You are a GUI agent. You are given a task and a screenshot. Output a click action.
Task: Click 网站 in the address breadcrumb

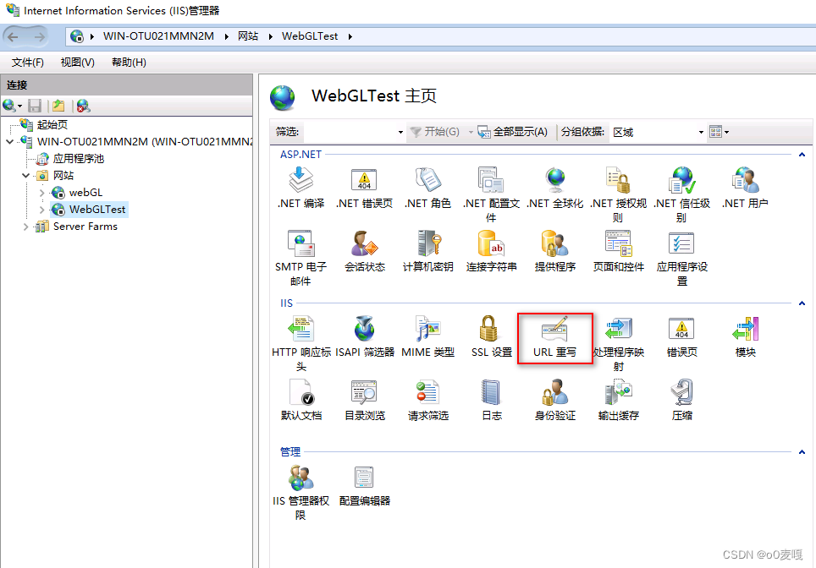point(248,35)
